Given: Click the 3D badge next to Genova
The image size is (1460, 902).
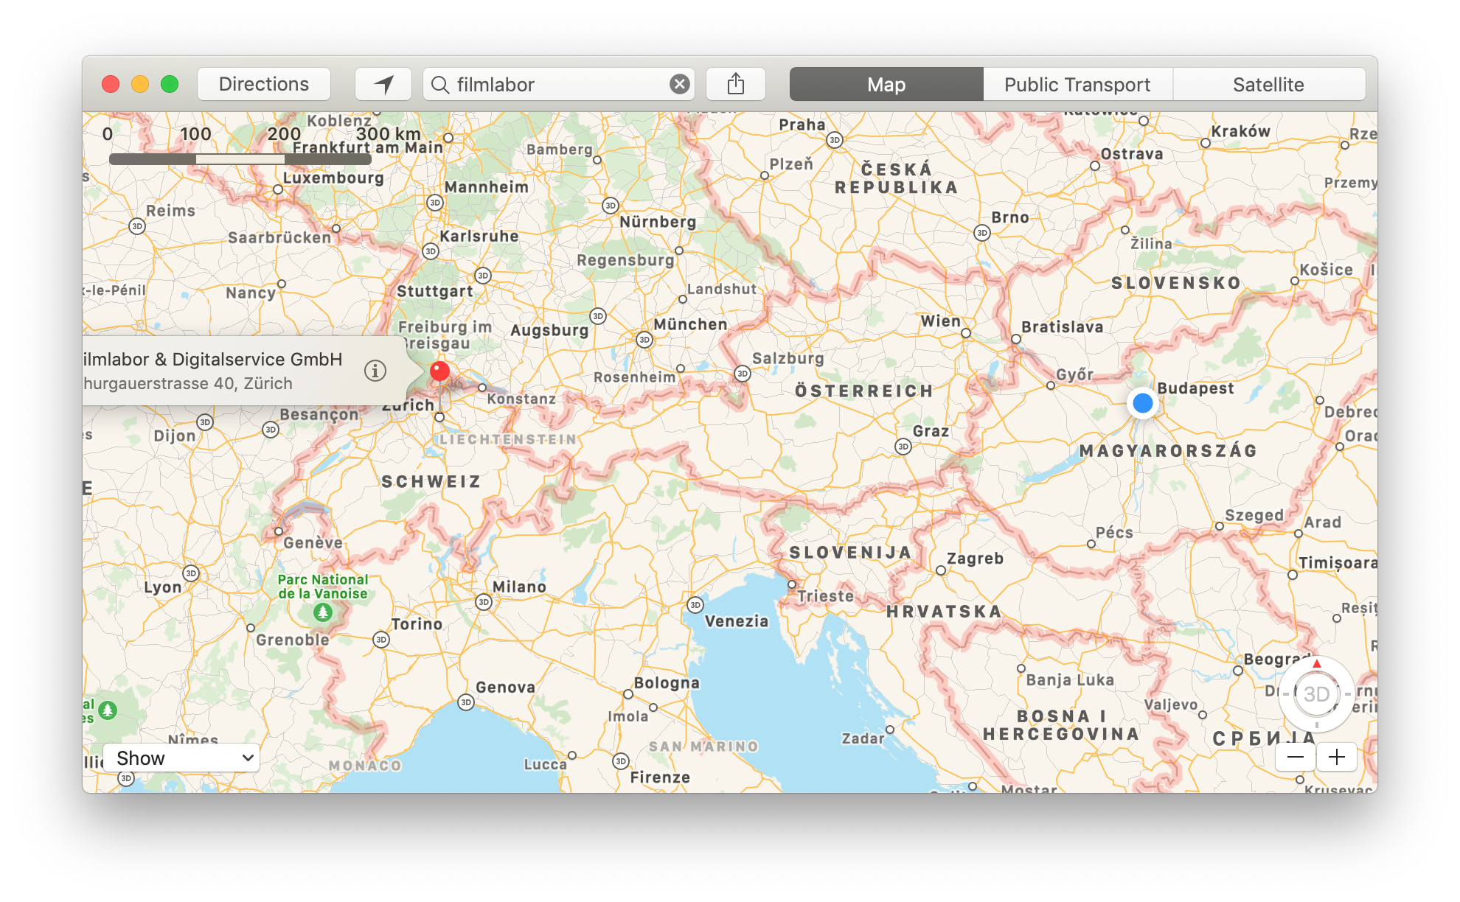Looking at the screenshot, I should (466, 702).
